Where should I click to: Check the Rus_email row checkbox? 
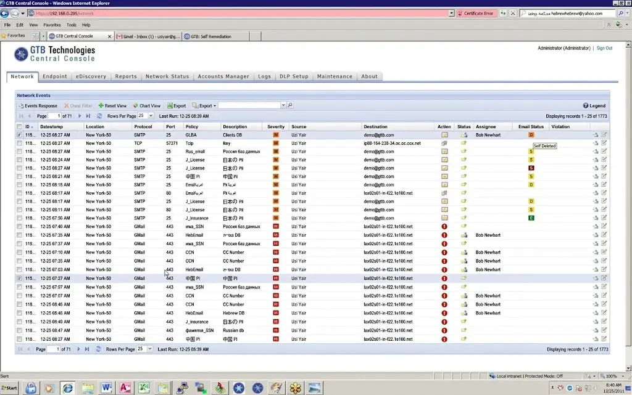pyautogui.click(x=19, y=152)
